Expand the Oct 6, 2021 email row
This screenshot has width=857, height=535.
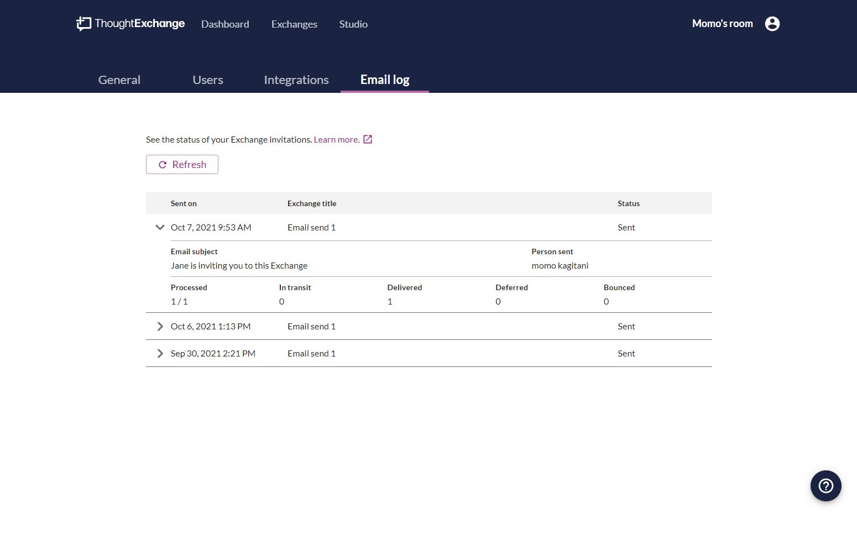(x=160, y=326)
